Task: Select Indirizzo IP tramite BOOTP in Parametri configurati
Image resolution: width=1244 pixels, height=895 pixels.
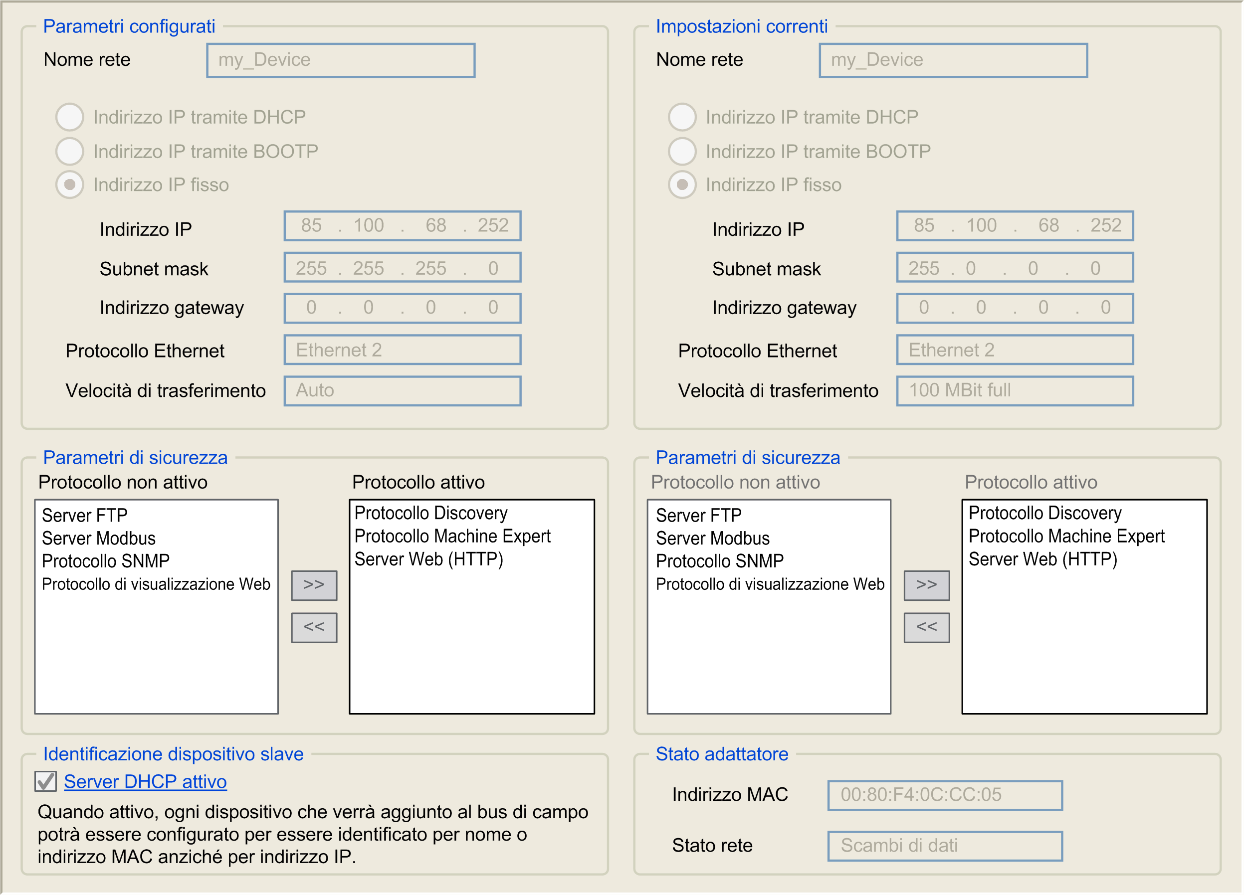Action: (70, 152)
